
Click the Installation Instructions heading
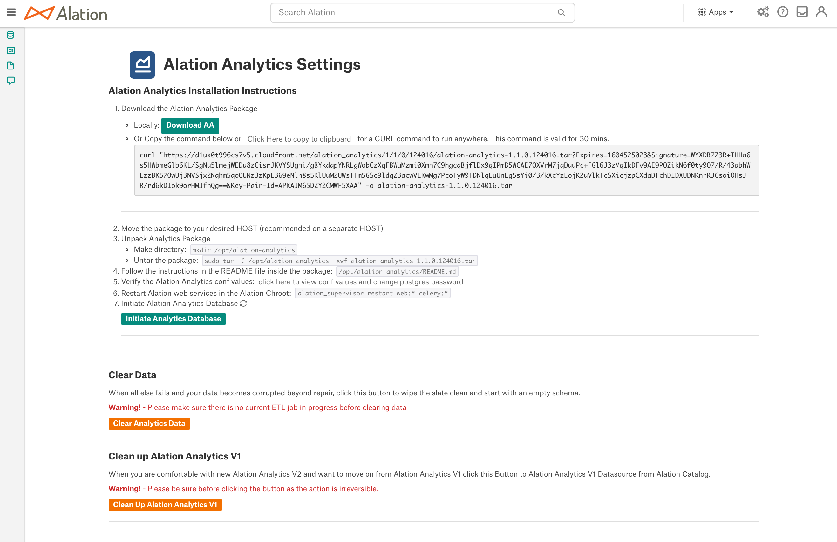(x=202, y=91)
